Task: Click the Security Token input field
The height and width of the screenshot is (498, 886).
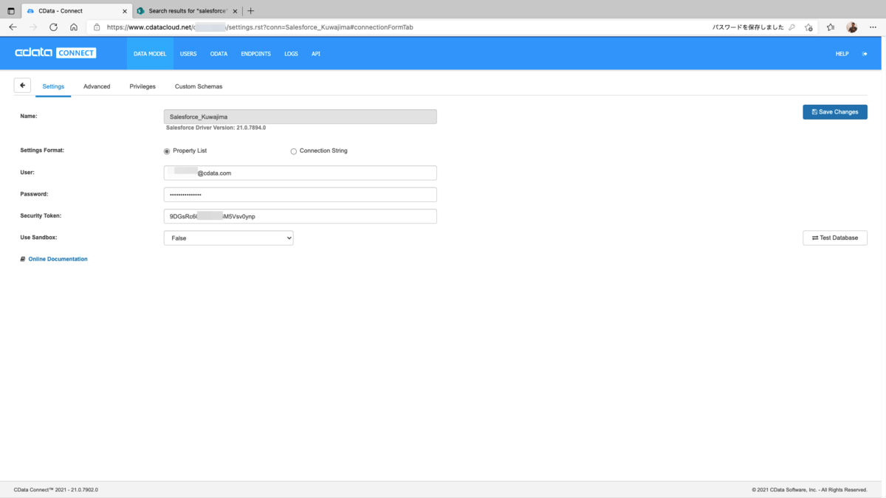Action: pyautogui.click(x=300, y=216)
